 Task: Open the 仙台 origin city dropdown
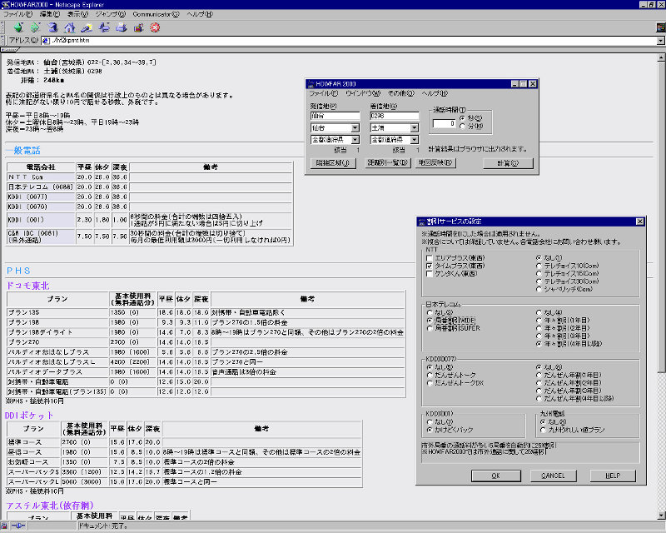[x=355, y=128]
